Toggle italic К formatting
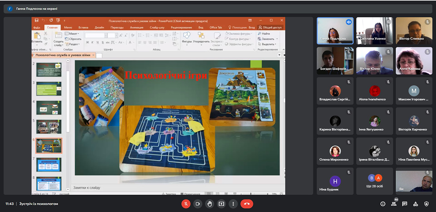Screen dimensions: 436x212 93,42
